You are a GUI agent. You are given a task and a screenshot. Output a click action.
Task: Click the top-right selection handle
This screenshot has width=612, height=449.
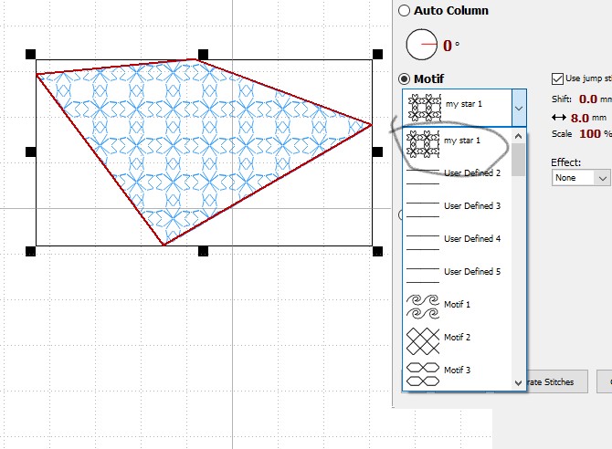pos(377,54)
